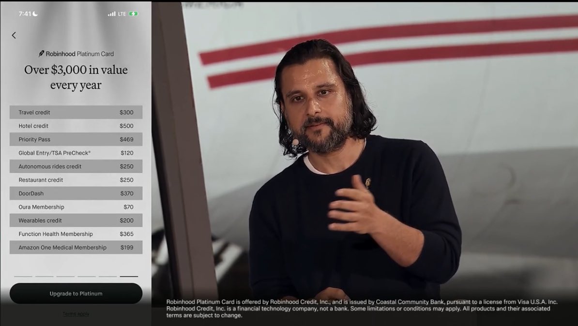Select the Oura Membership row
The height and width of the screenshot is (326, 578).
76,207
